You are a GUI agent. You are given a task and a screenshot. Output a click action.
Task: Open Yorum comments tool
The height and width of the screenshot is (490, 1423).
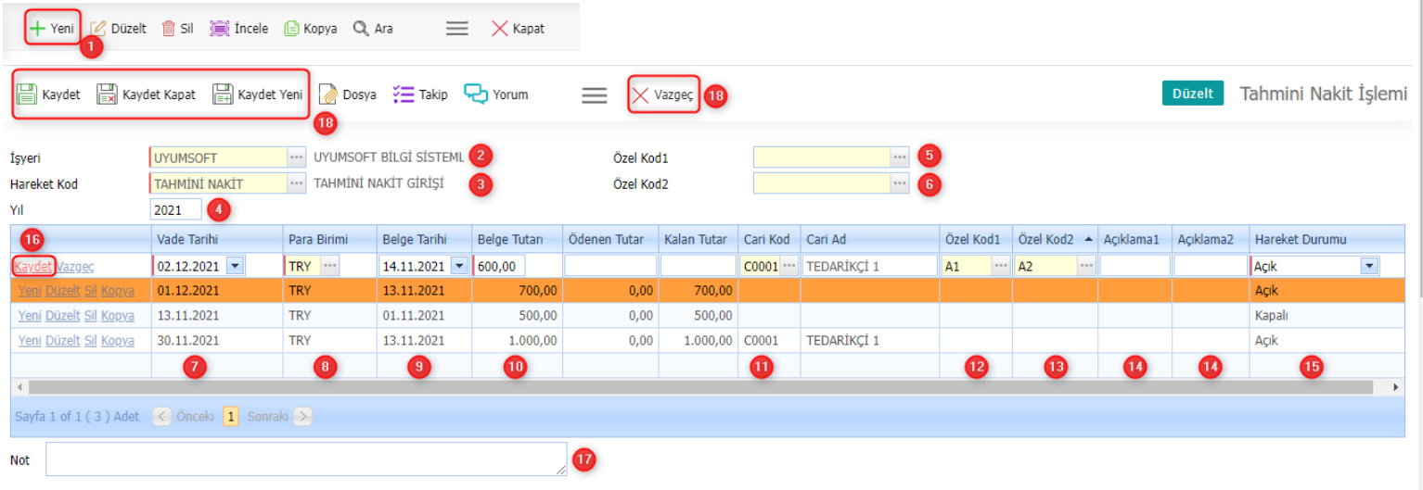tap(496, 94)
